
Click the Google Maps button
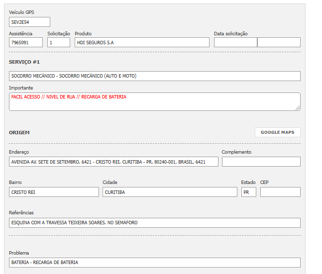click(x=277, y=132)
